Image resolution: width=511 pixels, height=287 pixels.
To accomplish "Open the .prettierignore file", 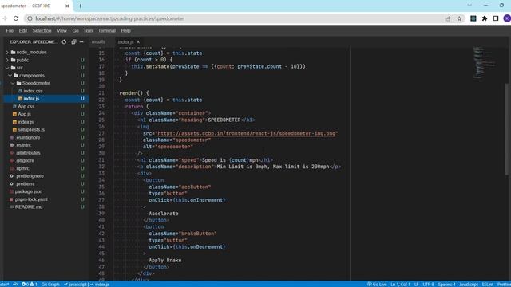I will (x=30, y=176).
